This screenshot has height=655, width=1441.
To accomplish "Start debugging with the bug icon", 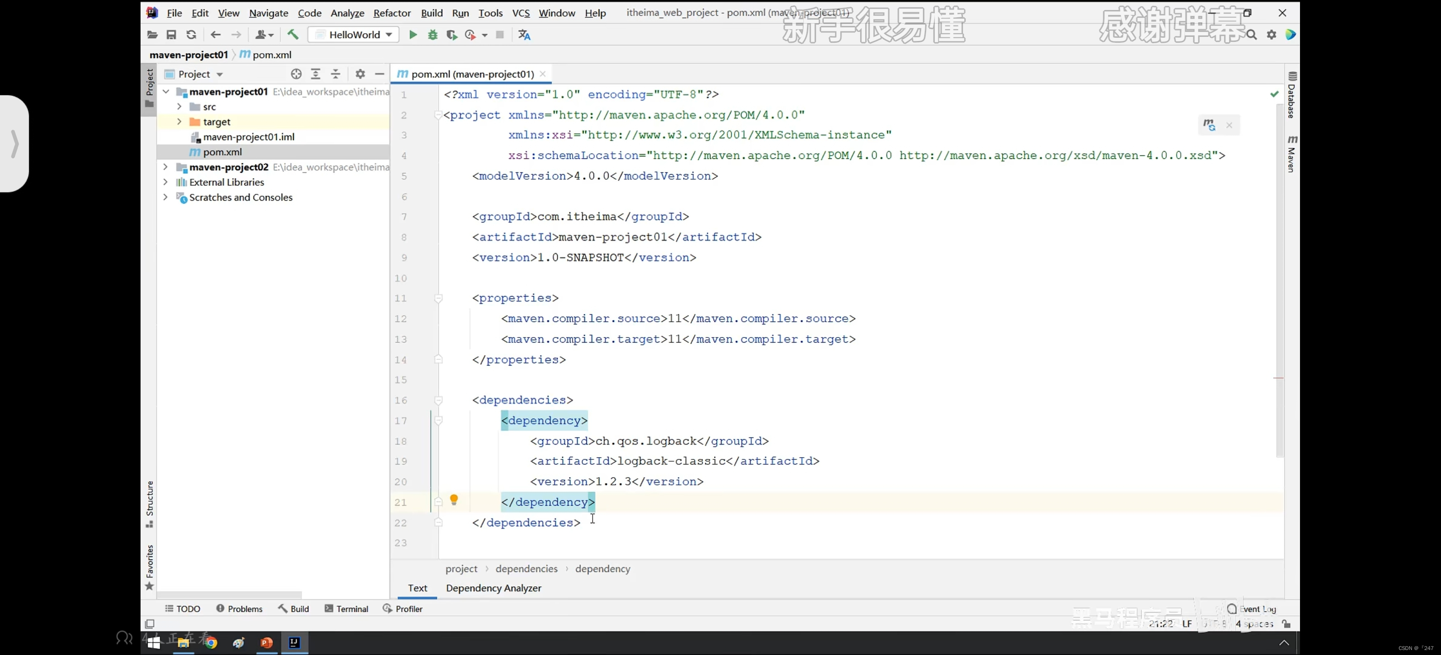I will coord(433,35).
